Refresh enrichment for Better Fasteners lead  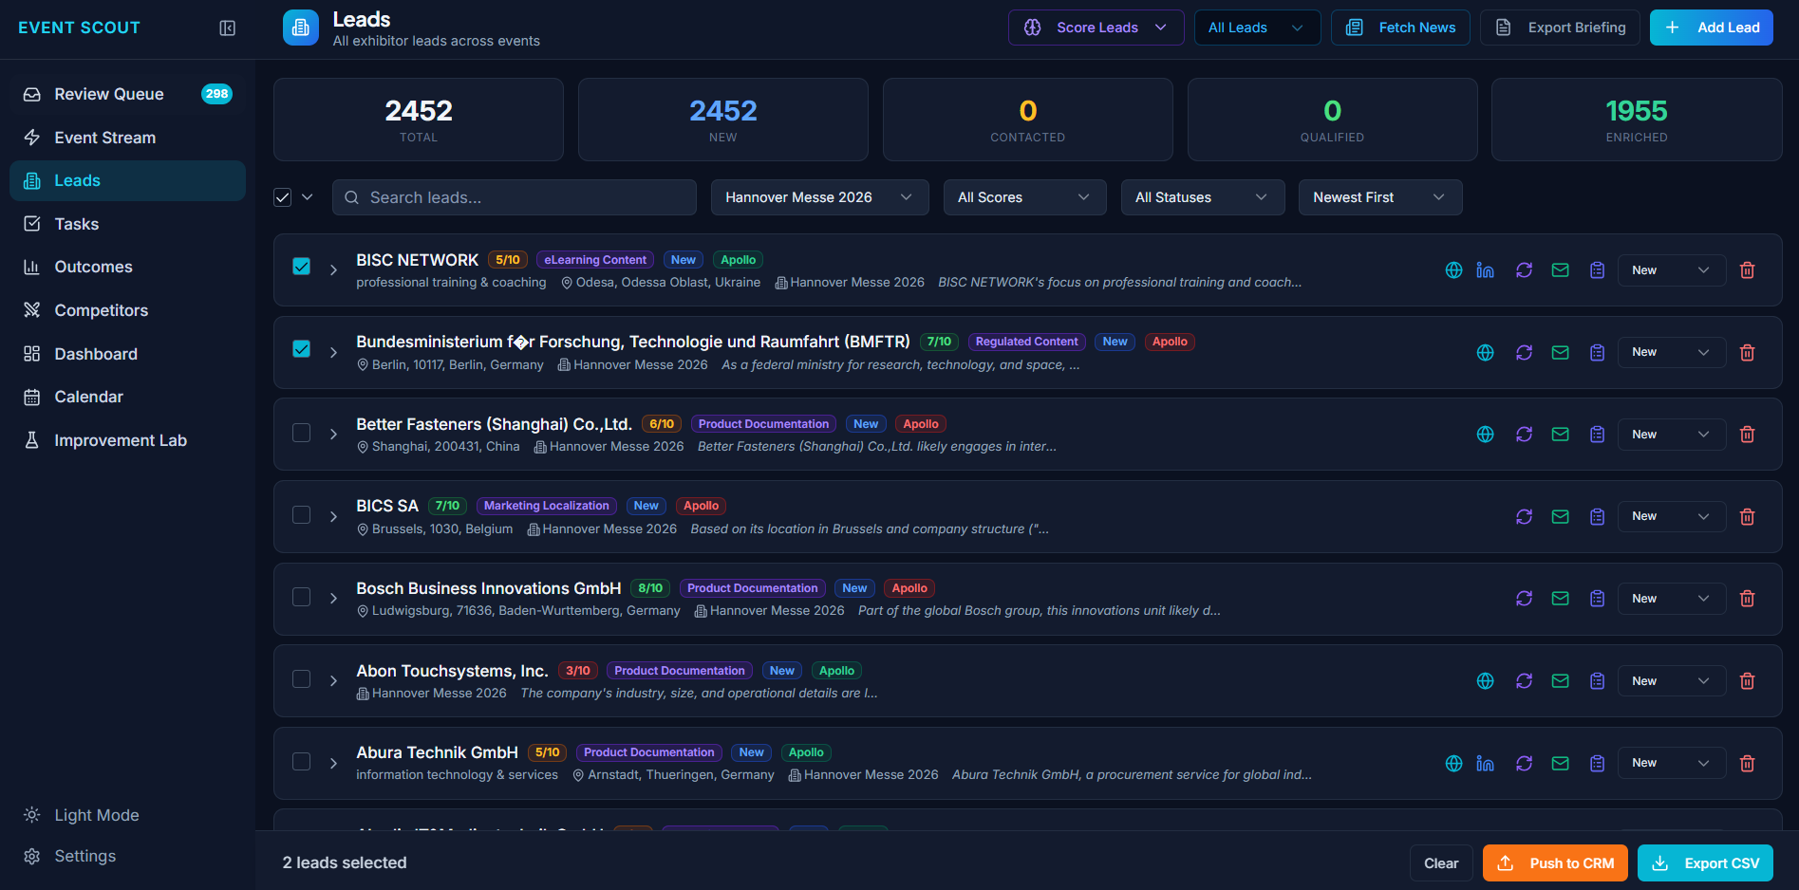[1524, 435]
